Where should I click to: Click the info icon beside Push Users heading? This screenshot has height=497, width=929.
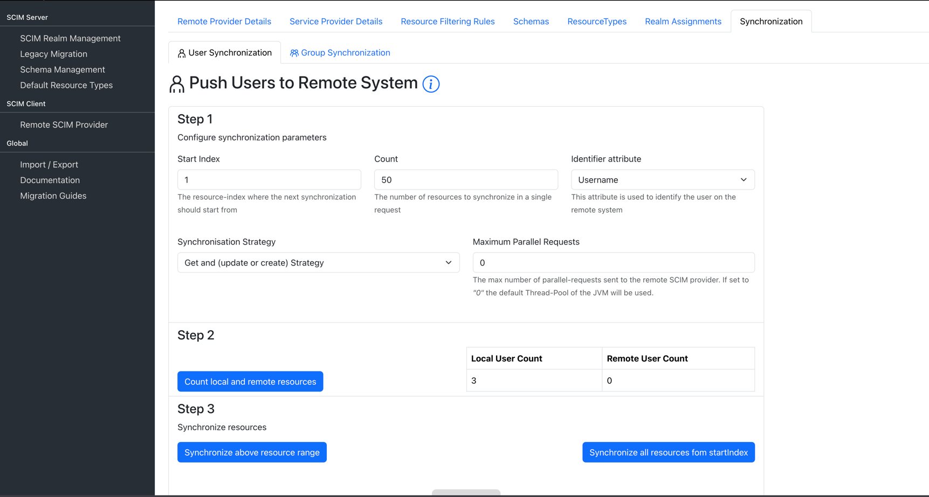pyautogui.click(x=430, y=84)
